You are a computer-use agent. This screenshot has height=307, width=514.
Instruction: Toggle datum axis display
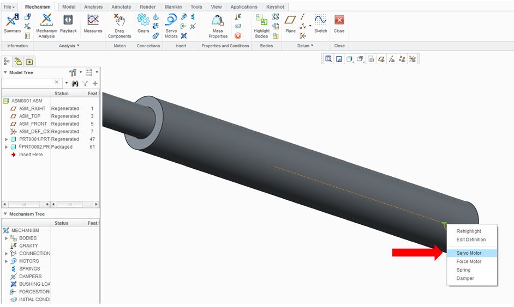[x=392, y=59]
